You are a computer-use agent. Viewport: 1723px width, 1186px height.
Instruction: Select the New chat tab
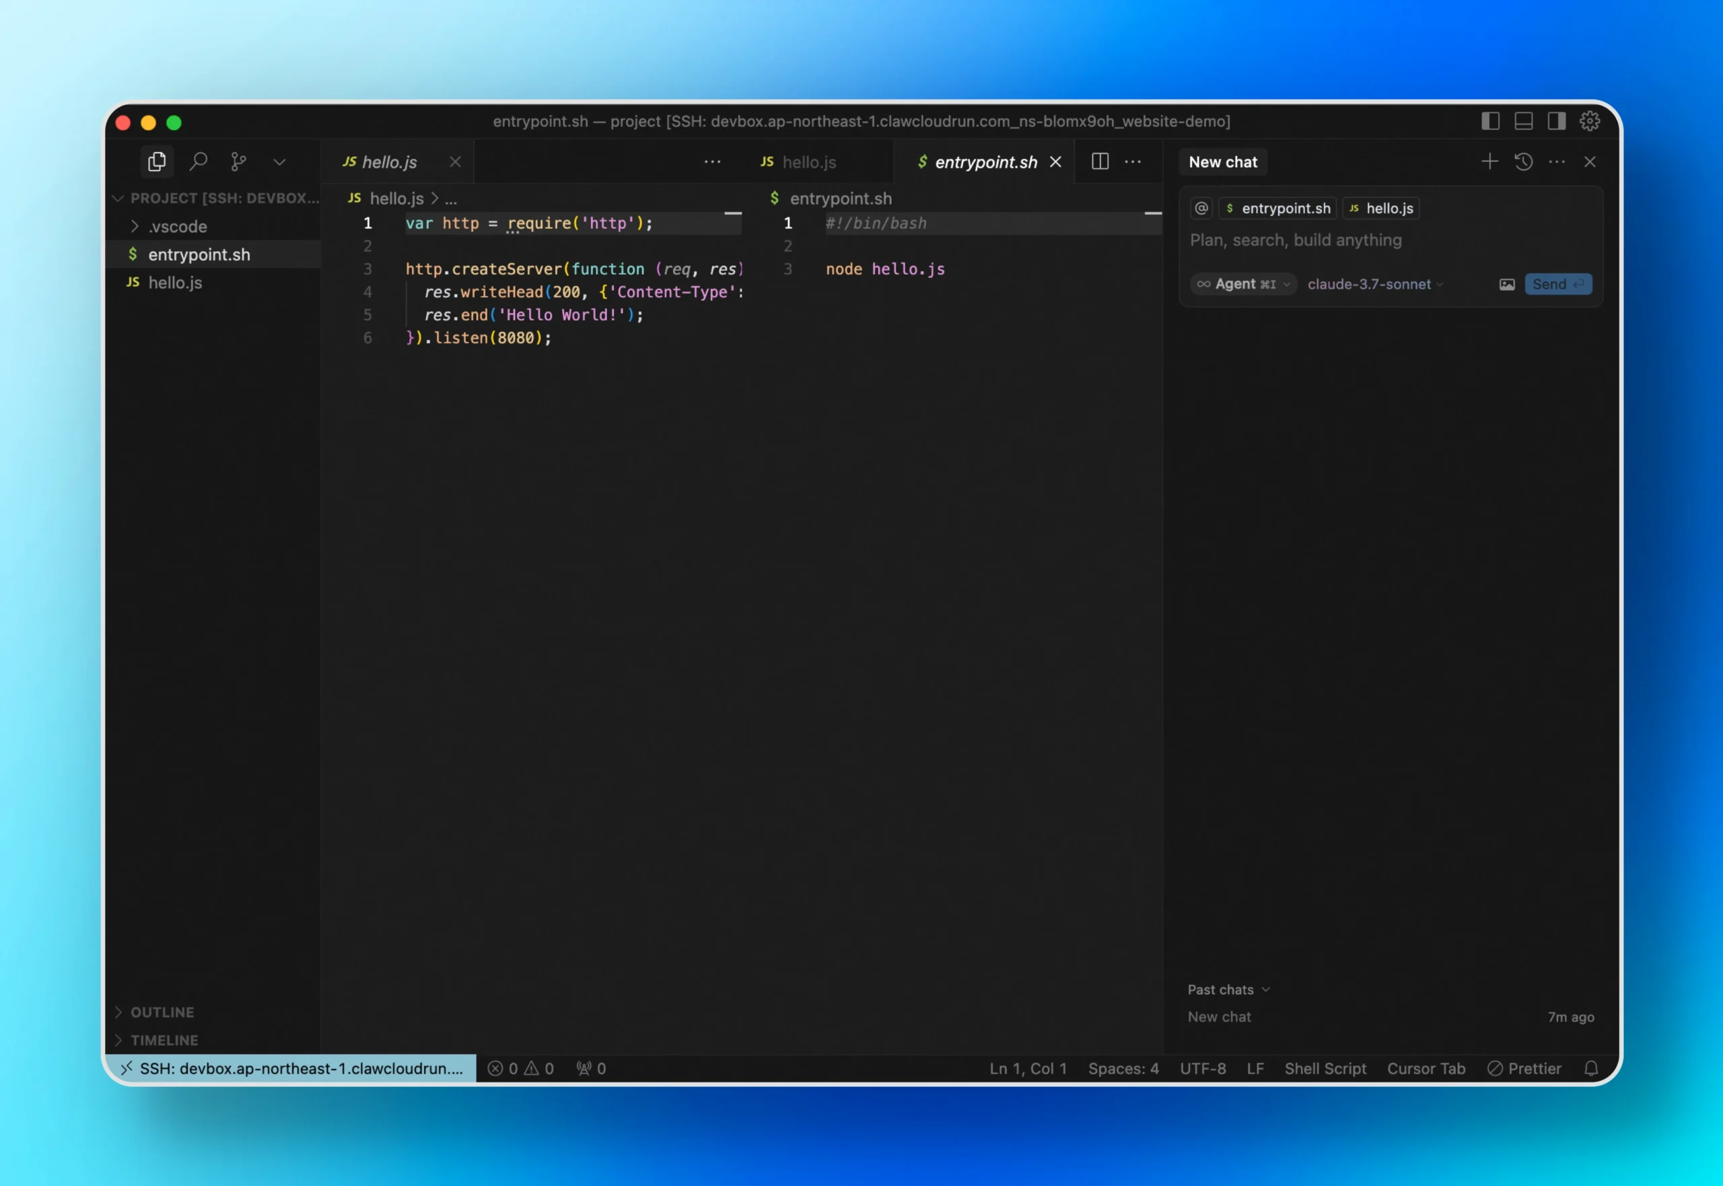point(1223,162)
